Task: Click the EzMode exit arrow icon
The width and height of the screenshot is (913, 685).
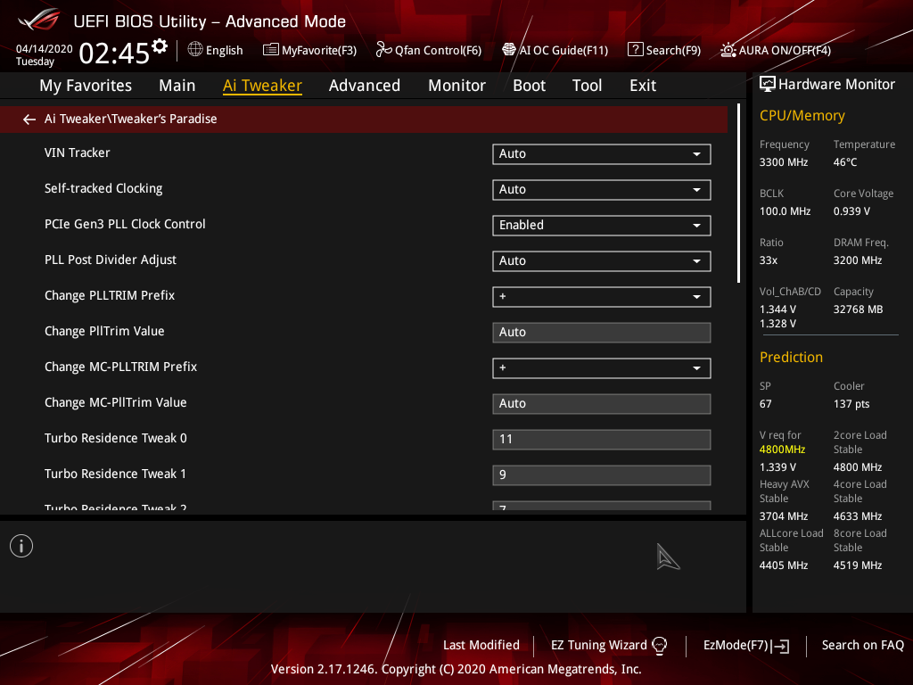Action: point(780,646)
